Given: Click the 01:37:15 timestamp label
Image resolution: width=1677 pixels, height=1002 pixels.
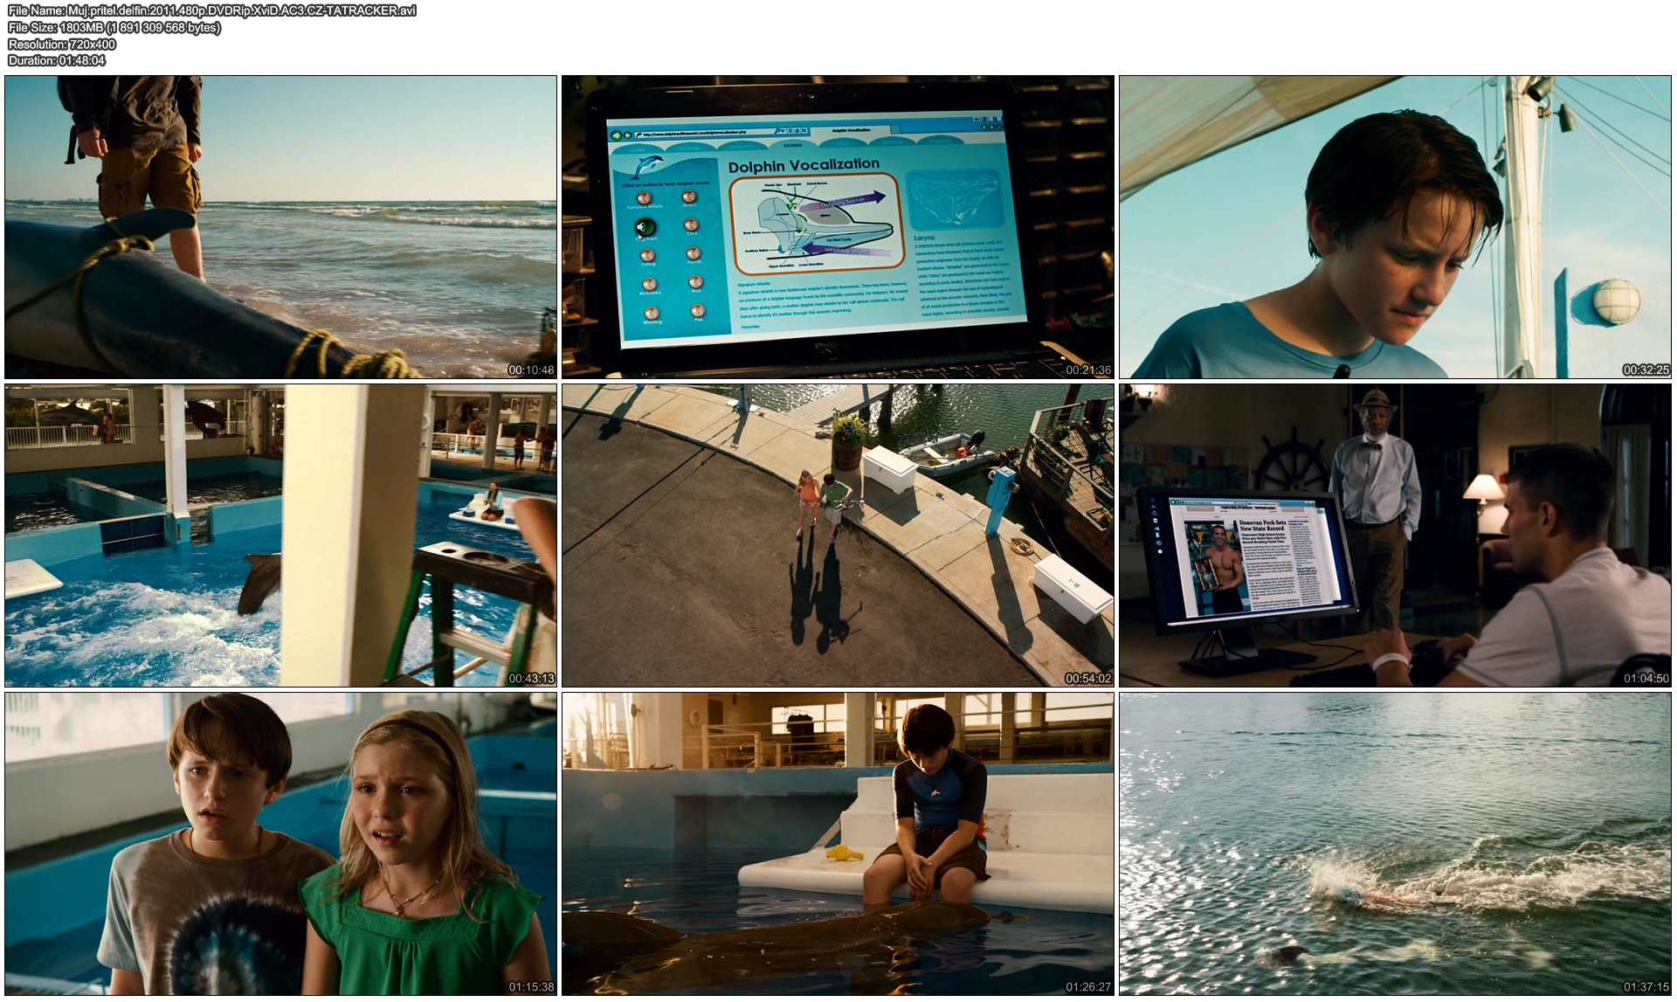Looking at the screenshot, I should 1646,987.
